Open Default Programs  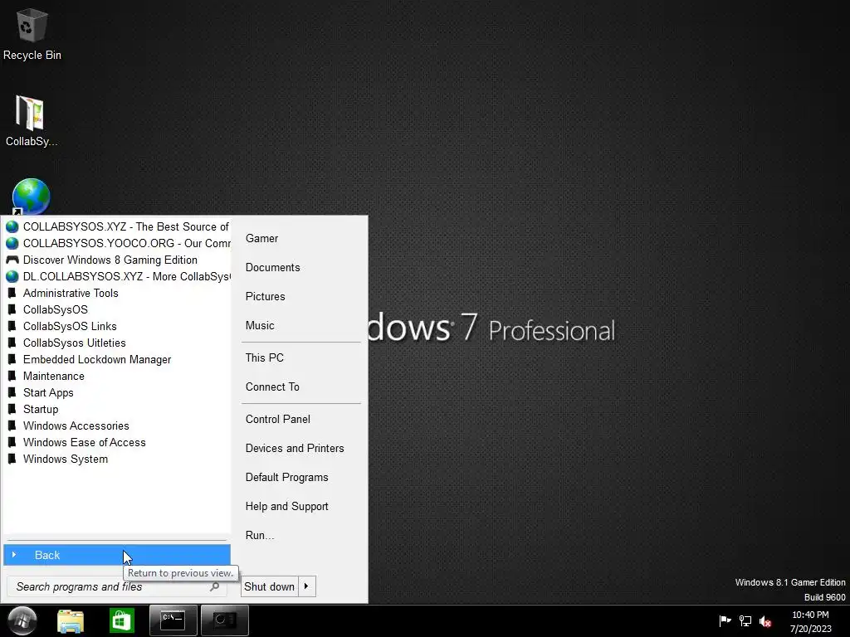[300, 477]
